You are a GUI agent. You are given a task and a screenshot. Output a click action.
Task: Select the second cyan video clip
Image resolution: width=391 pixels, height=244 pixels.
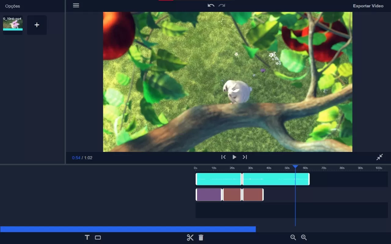(276, 179)
